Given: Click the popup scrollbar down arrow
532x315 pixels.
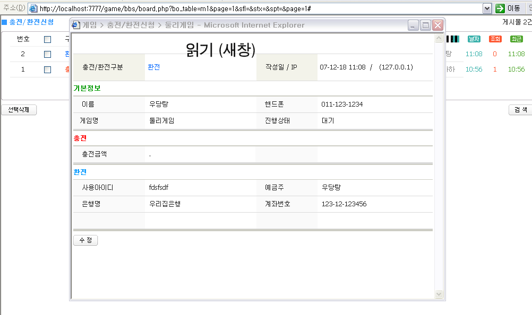Looking at the screenshot, I should tap(439, 294).
